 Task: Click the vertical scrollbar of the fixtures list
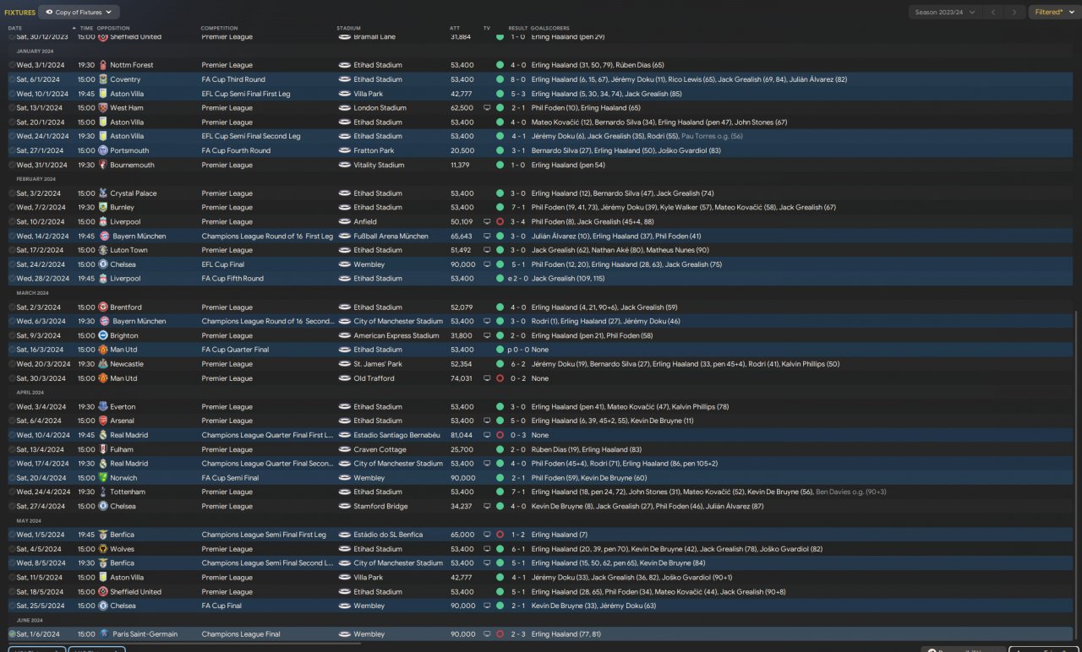pos(1076,473)
